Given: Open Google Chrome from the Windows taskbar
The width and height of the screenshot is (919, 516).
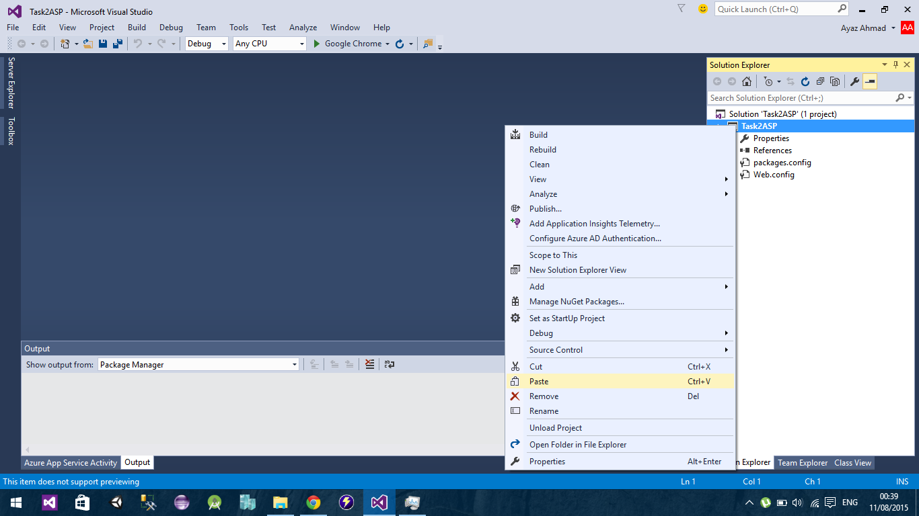Looking at the screenshot, I should [313, 503].
